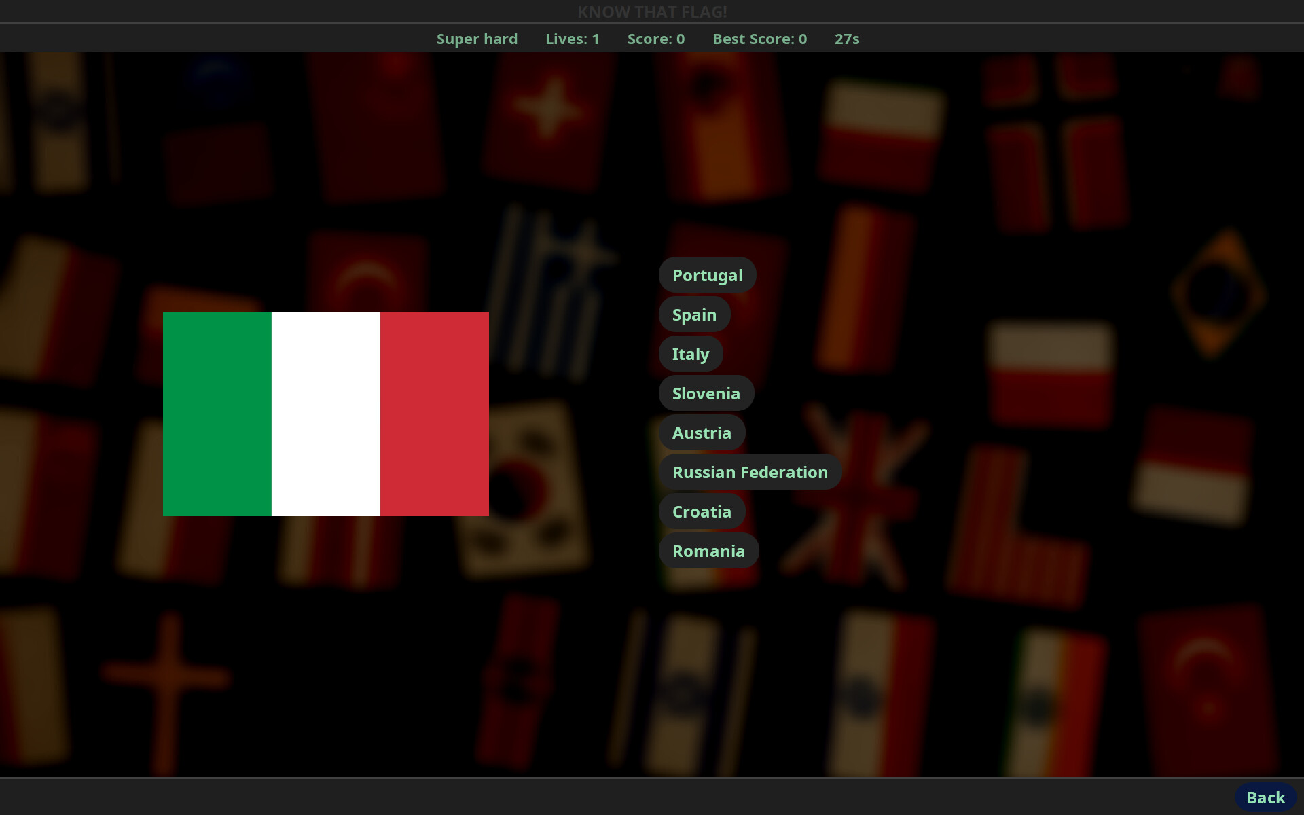
Task: Click the Super hard difficulty label
Action: click(x=477, y=39)
